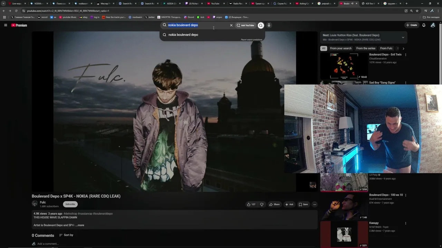This screenshot has height=248, width=442.
Task: Open the record bookmark
Action: (42, 17)
